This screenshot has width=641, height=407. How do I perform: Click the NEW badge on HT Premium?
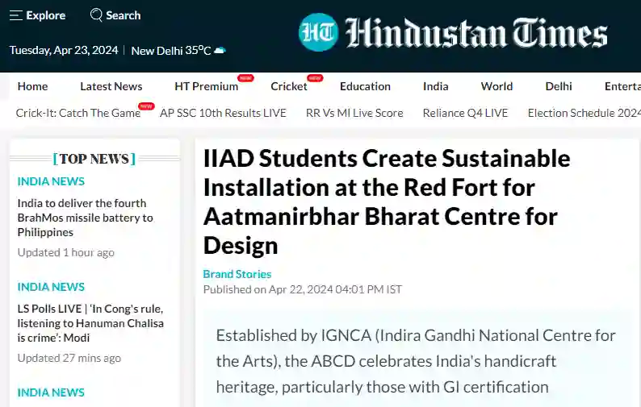245,77
